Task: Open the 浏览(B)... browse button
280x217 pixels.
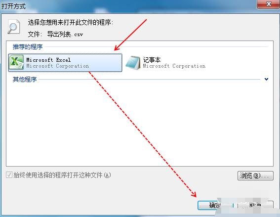Action: tap(255, 175)
